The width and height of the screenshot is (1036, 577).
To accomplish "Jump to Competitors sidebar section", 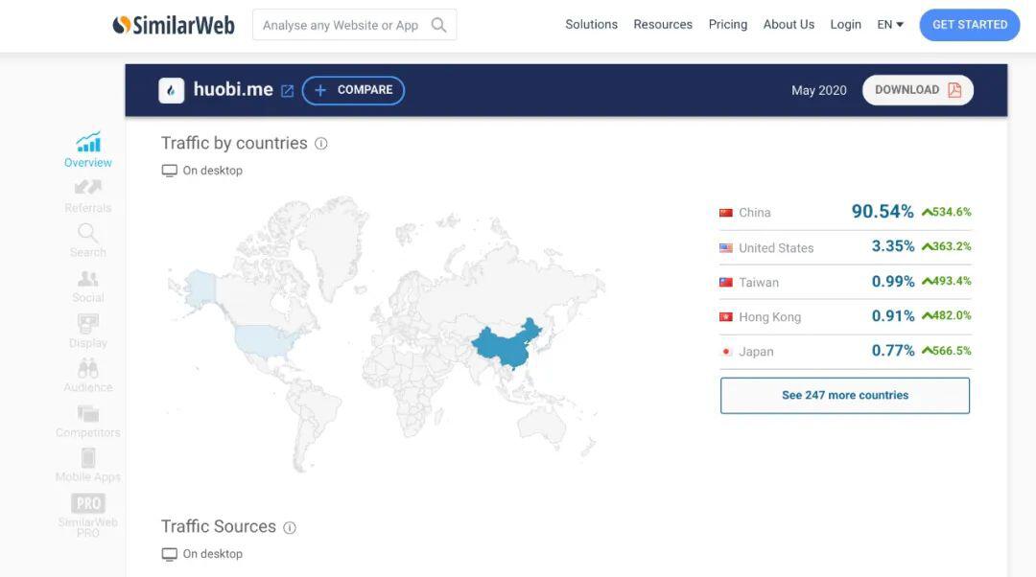I will pyautogui.click(x=88, y=422).
